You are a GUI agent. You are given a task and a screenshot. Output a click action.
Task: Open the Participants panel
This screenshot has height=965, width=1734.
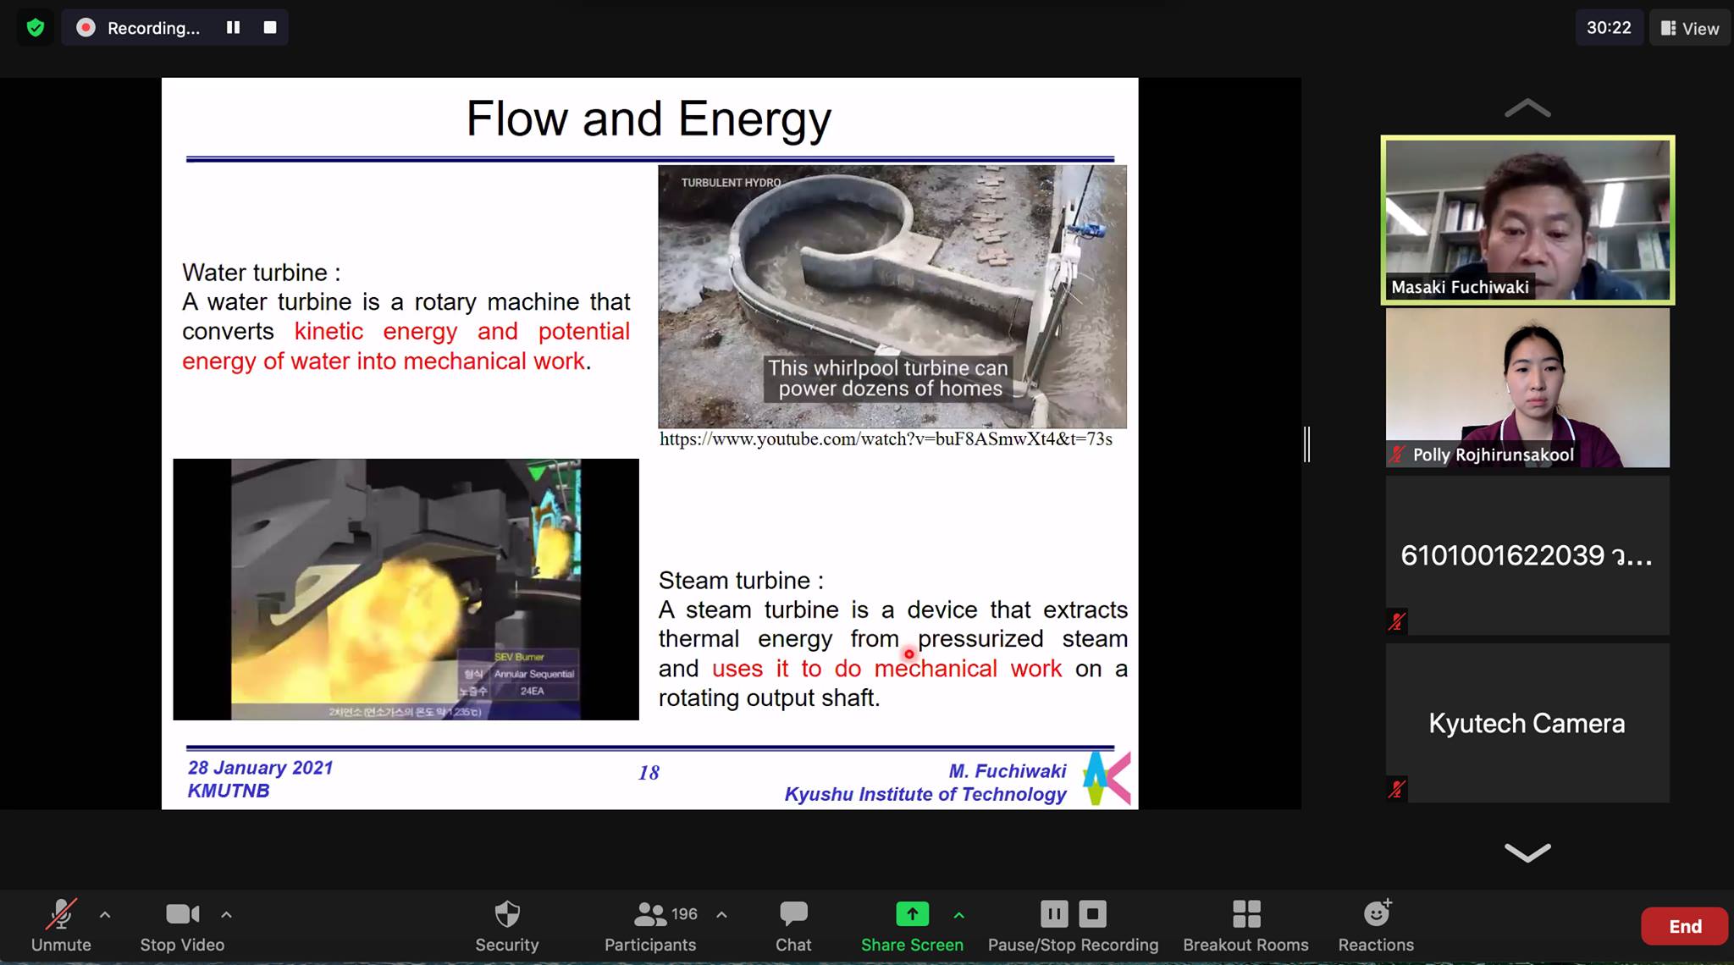(650, 926)
